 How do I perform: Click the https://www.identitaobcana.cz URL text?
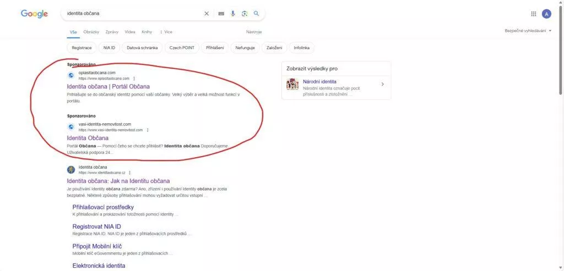102,173
